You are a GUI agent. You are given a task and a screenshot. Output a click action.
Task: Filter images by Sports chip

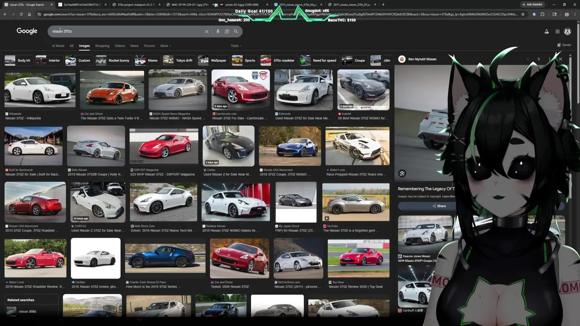244,60
